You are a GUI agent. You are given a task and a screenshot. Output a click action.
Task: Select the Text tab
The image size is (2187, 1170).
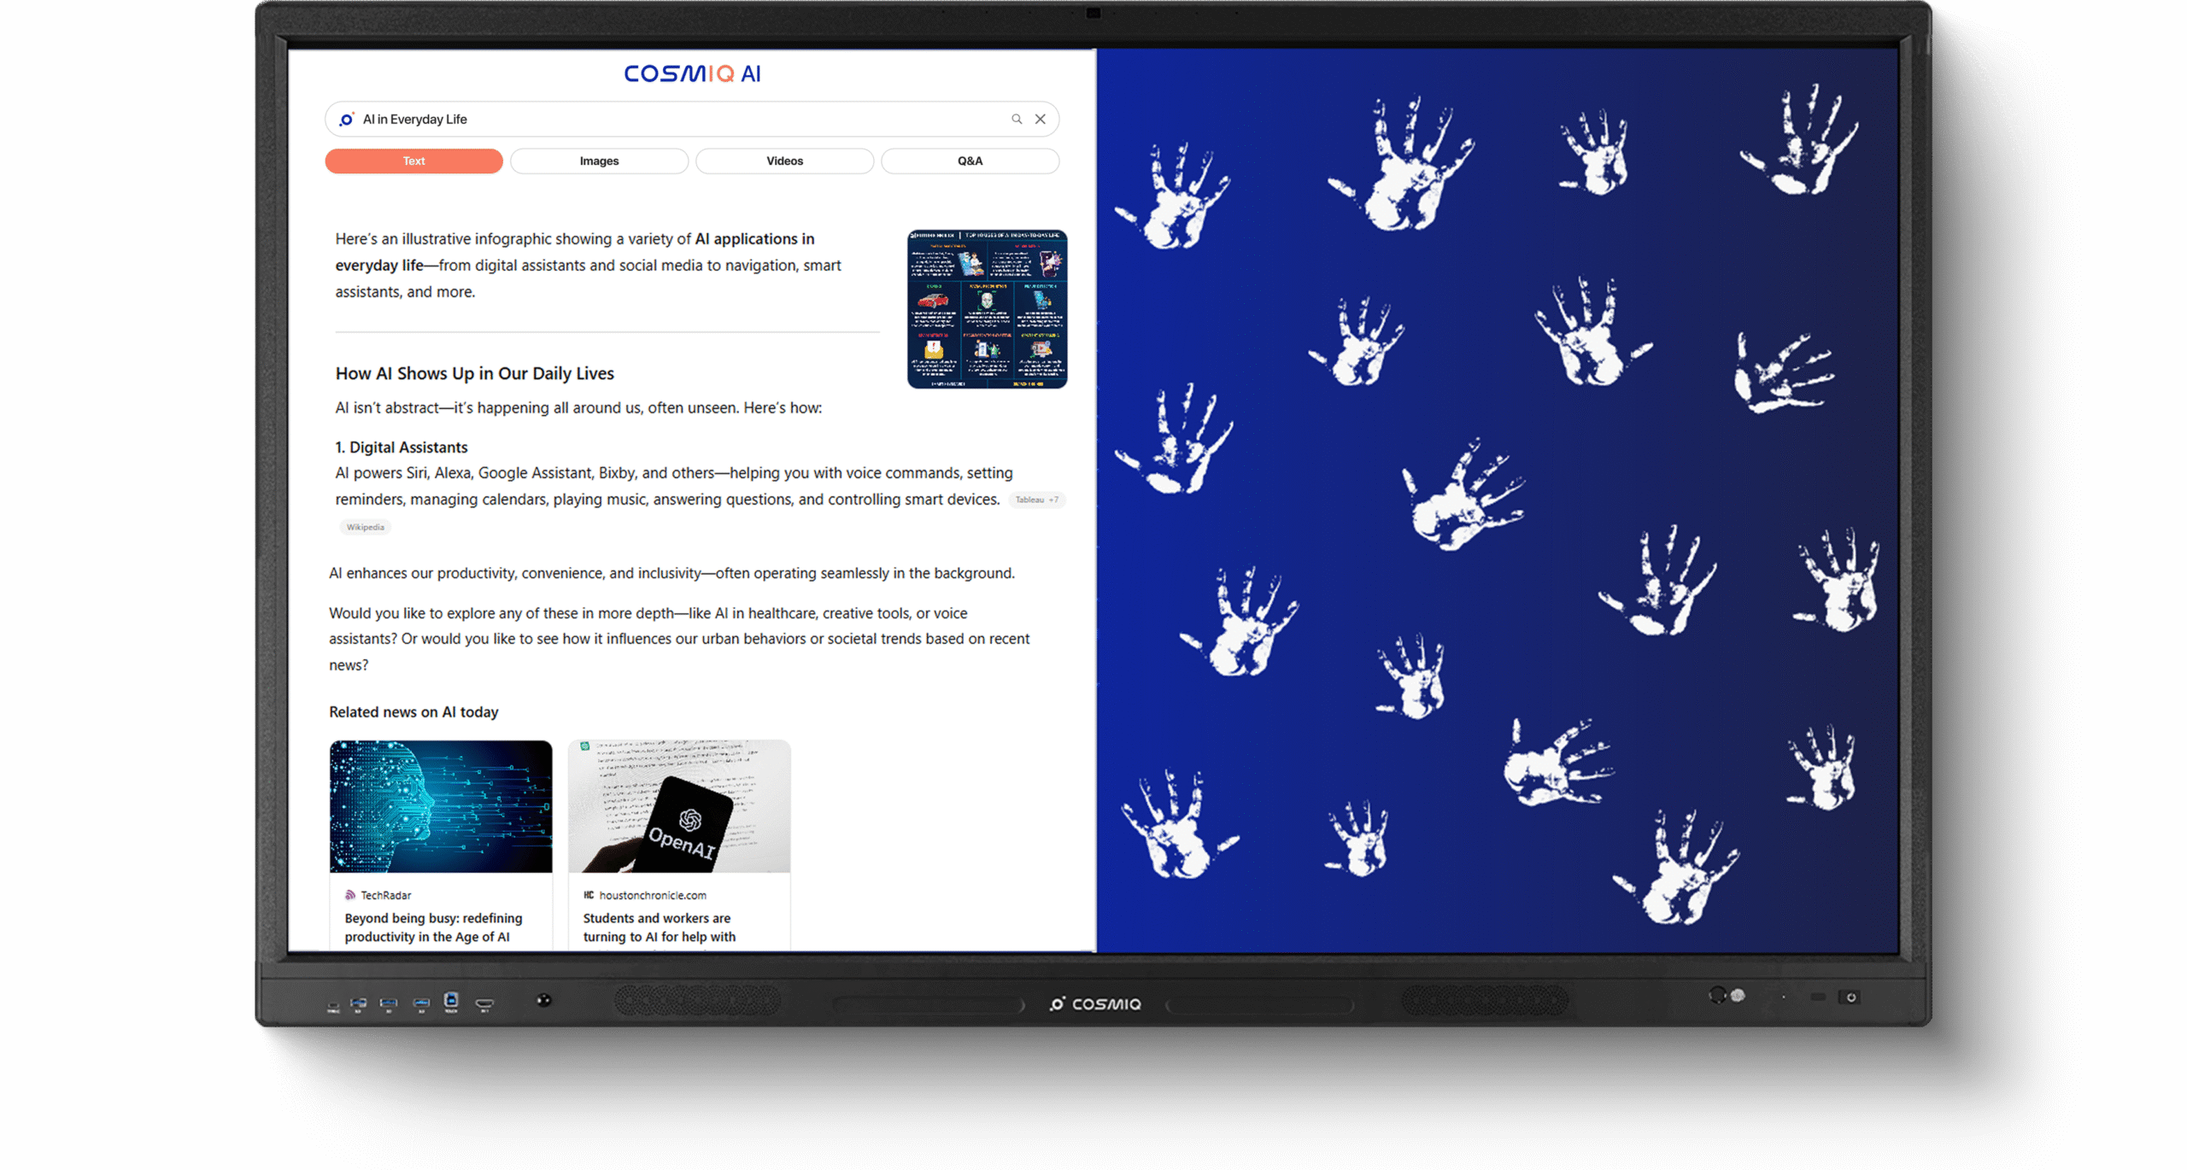coord(413,161)
